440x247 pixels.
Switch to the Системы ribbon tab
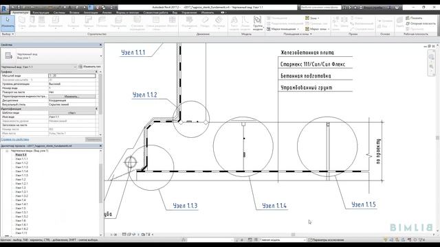pos(59,12)
